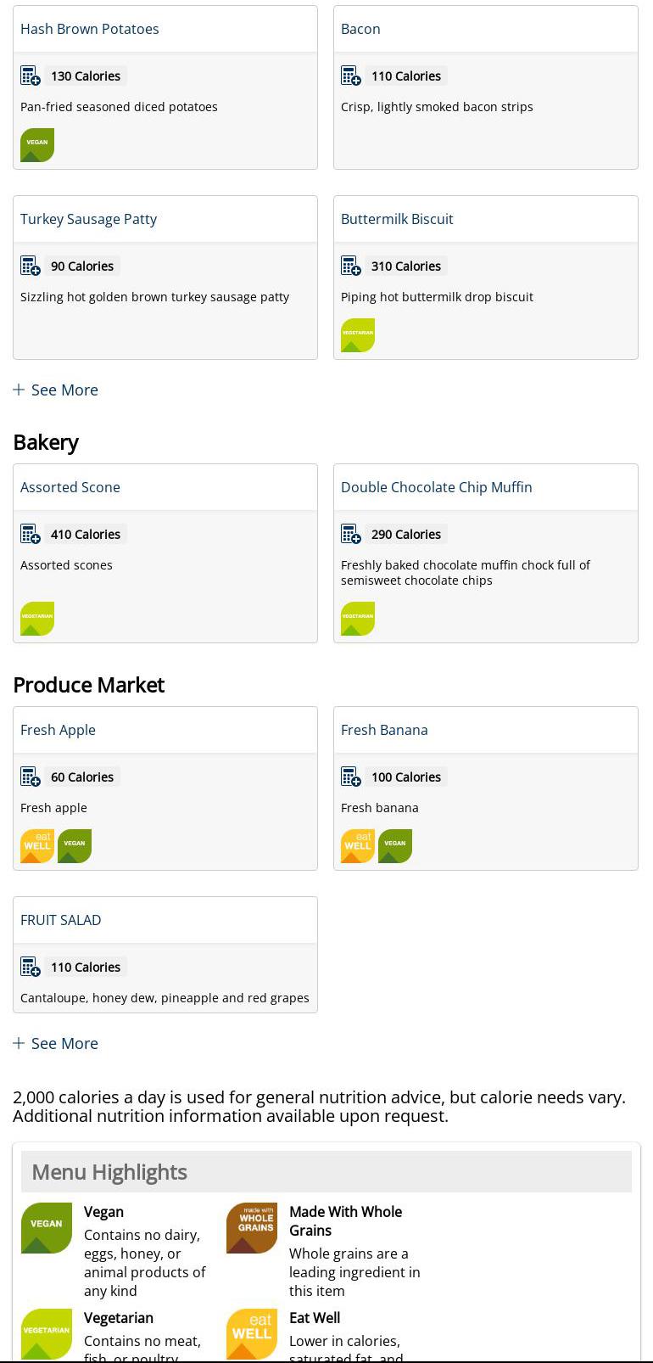Screen dimensions: 653x1363
Task: Click calculator icon beside Turkey Sausage Patty calories
Action: pos(31,266)
